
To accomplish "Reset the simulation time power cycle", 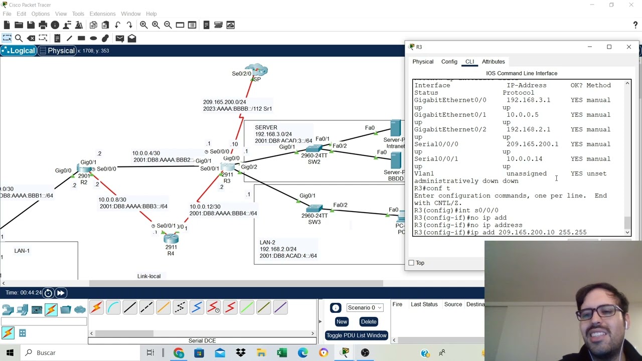I will [48, 293].
